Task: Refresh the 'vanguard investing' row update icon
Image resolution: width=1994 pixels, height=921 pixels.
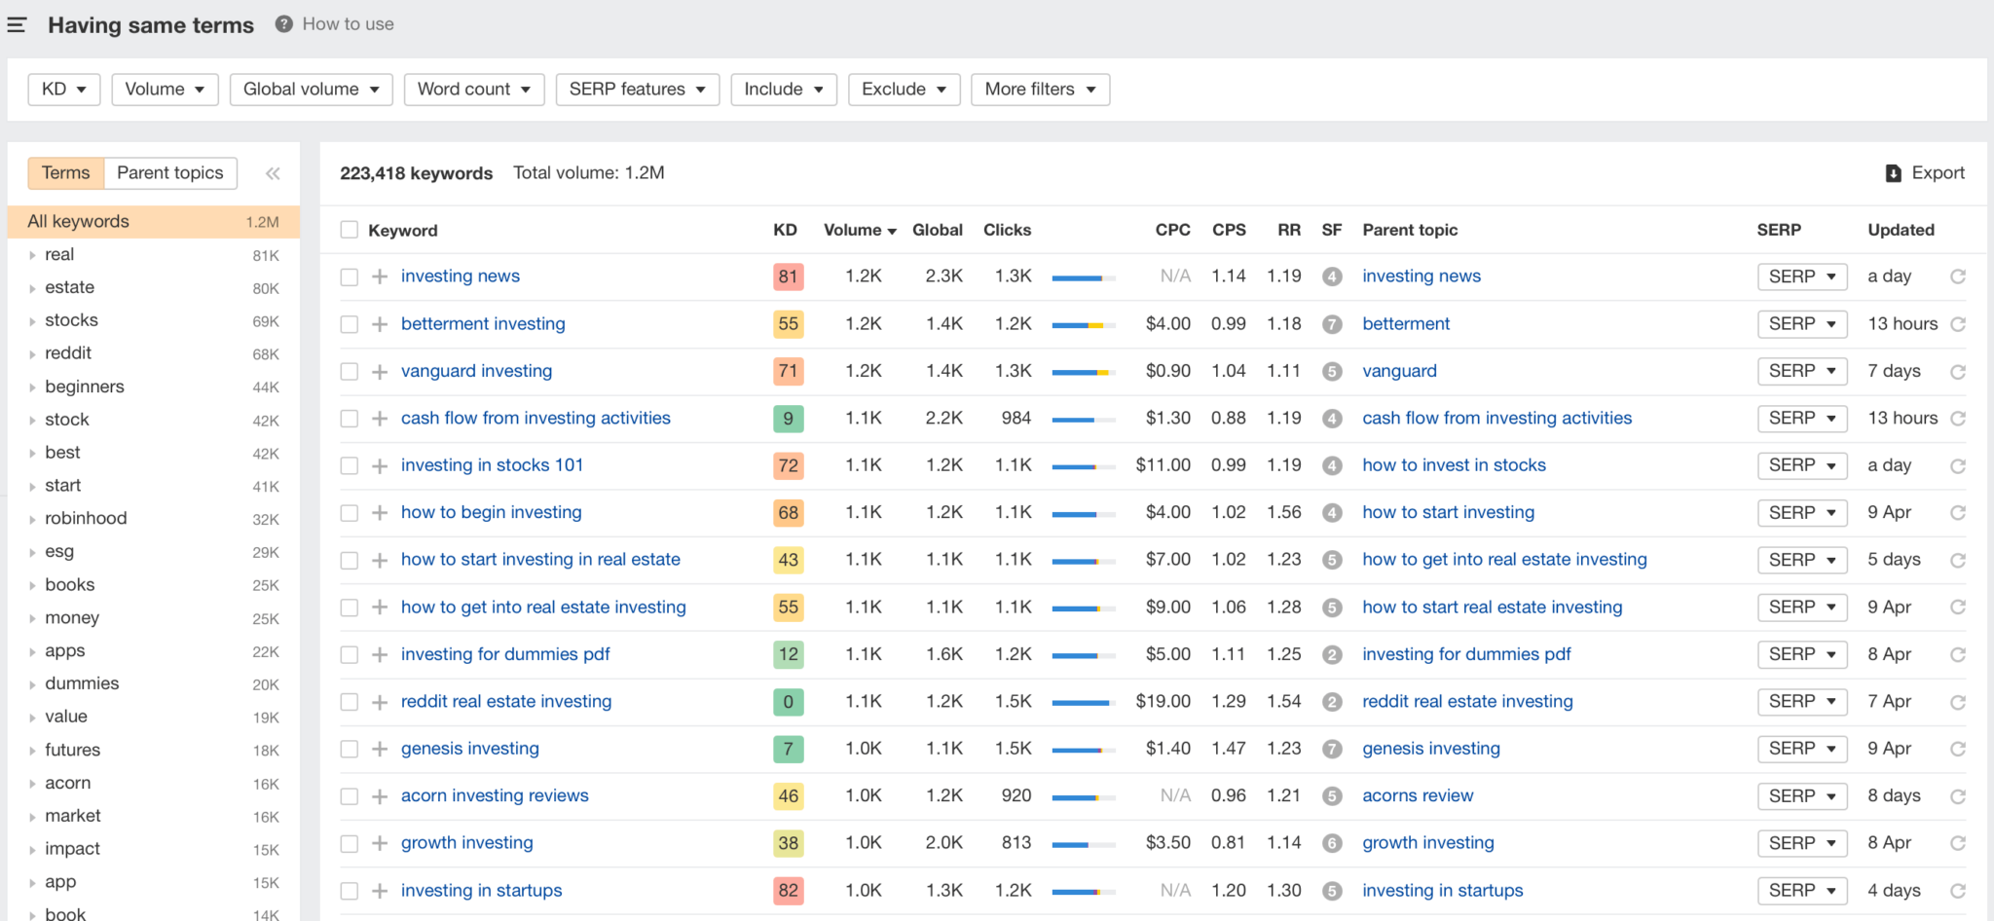Action: pos(1958,371)
